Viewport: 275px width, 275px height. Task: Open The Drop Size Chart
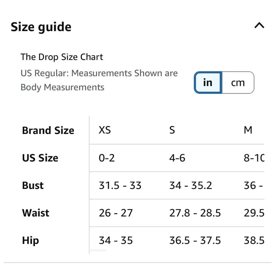click(62, 57)
